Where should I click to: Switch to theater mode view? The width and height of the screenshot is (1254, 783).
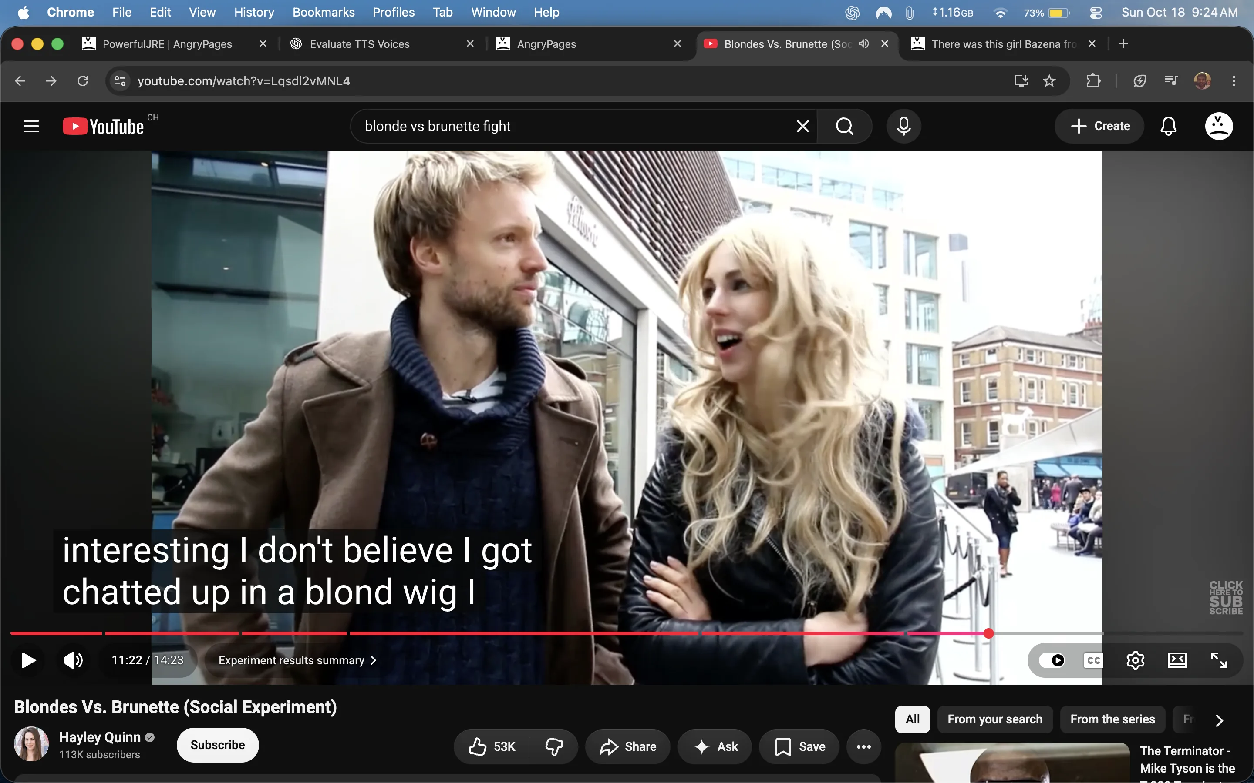point(1177,660)
